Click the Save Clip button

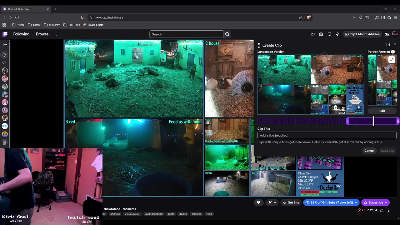[x=387, y=151]
